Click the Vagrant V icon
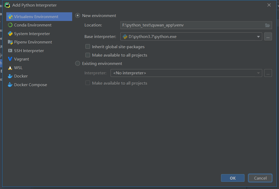This screenshot has height=189, width=279. pyautogui.click(x=10, y=59)
